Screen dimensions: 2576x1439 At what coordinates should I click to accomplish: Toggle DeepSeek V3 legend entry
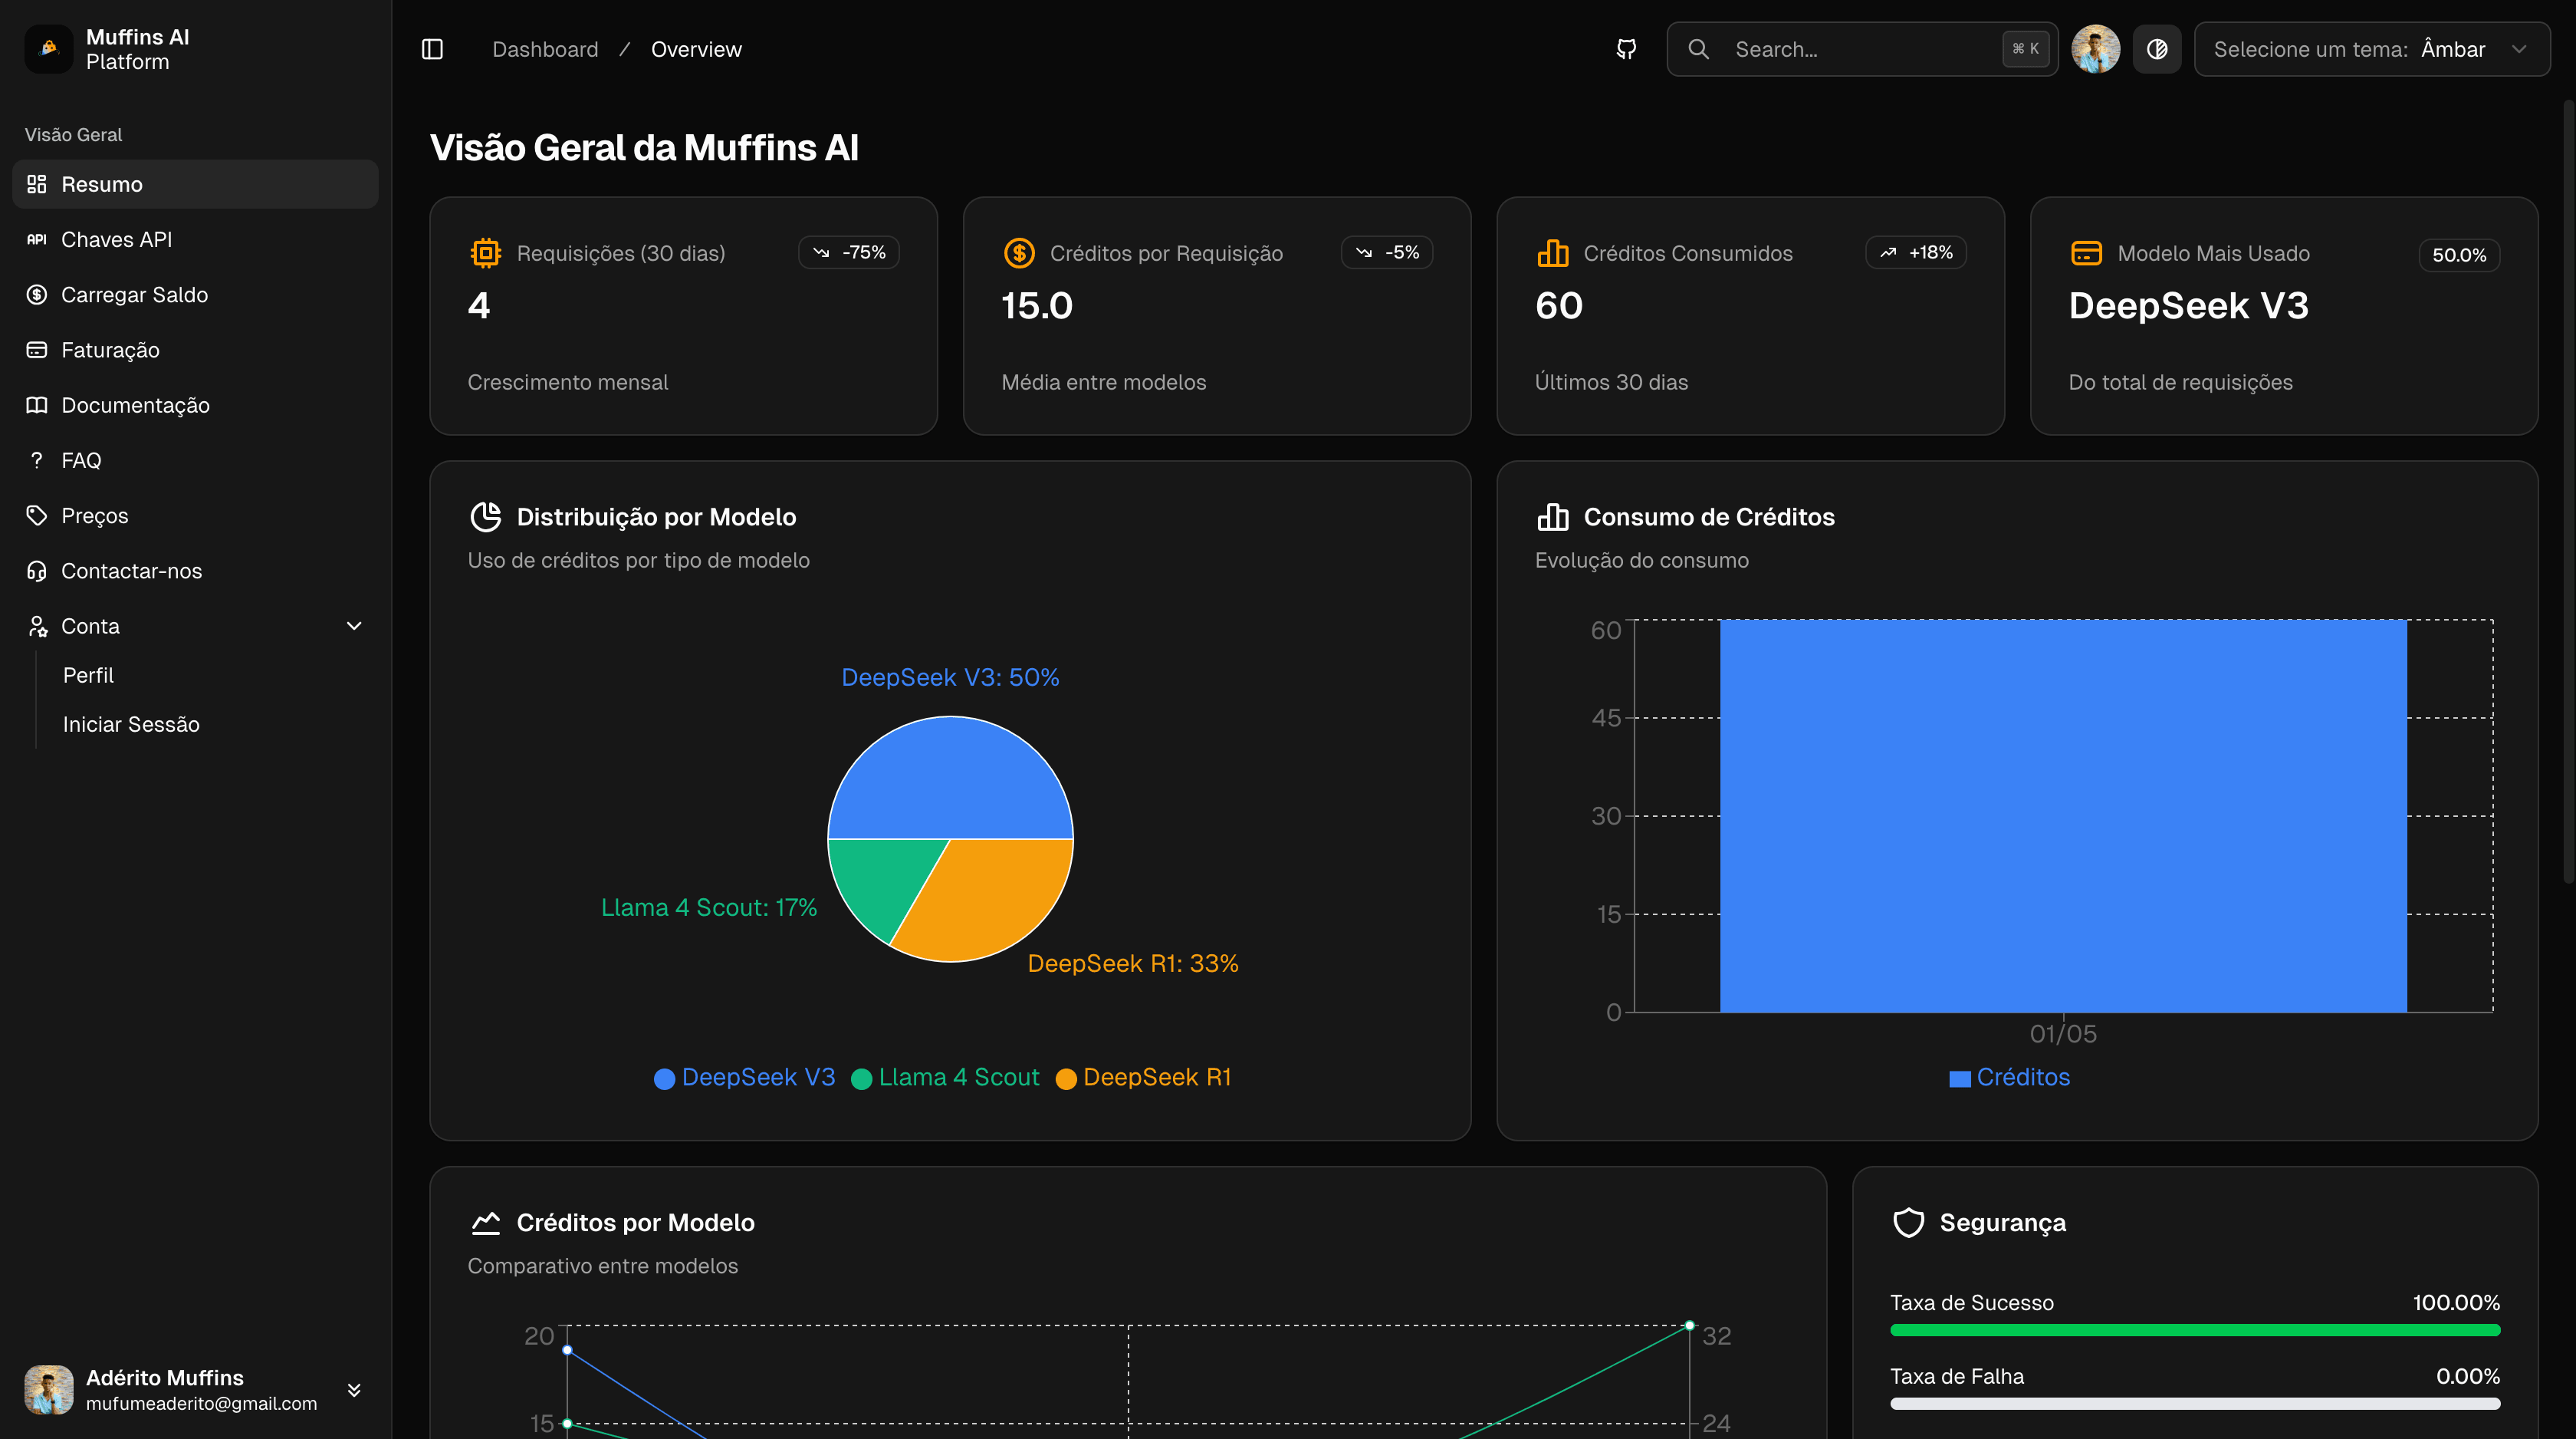tap(744, 1078)
